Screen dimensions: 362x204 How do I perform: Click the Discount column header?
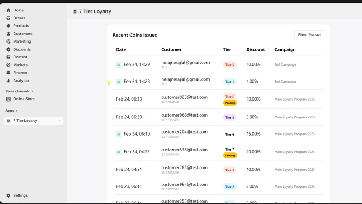point(256,49)
